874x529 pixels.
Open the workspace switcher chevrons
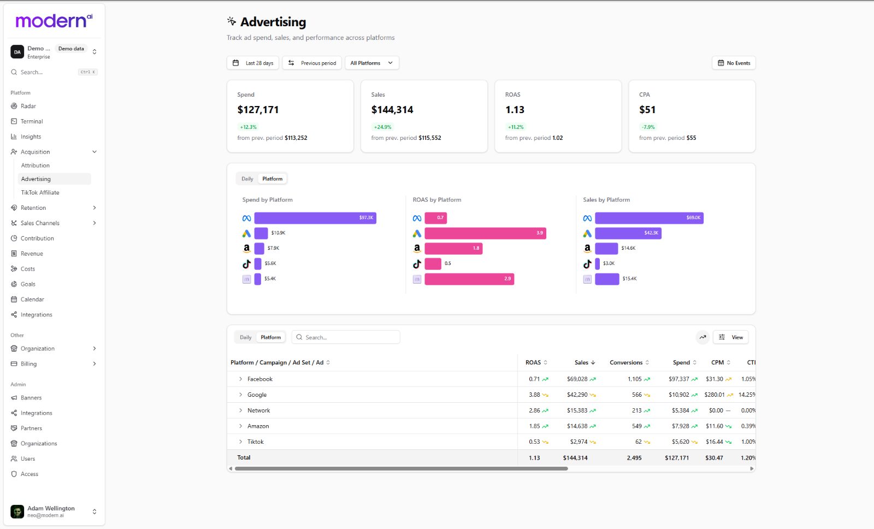tap(95, 52)
